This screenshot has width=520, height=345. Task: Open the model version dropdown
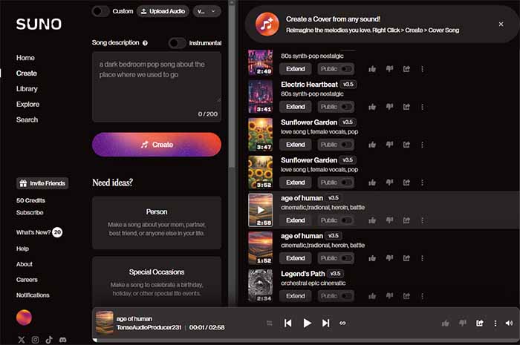(207, 11)
